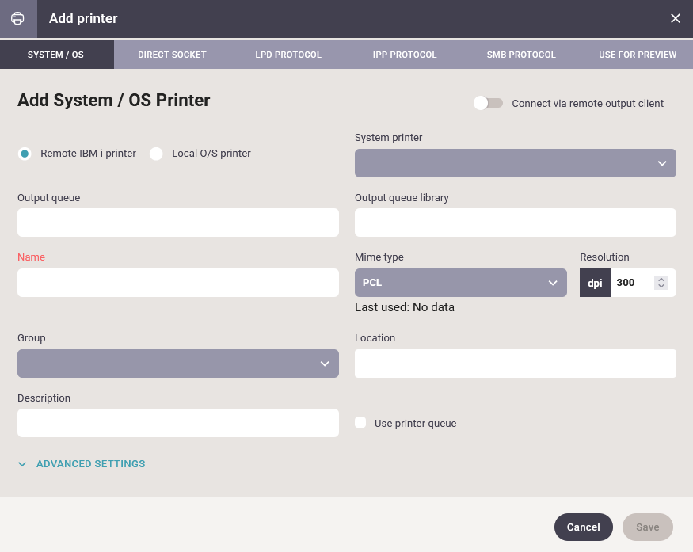The width and height of the screenshot is (693, 552).
Task: Click the Name input field
Action: pyautogui.click(x=178, y=283)
